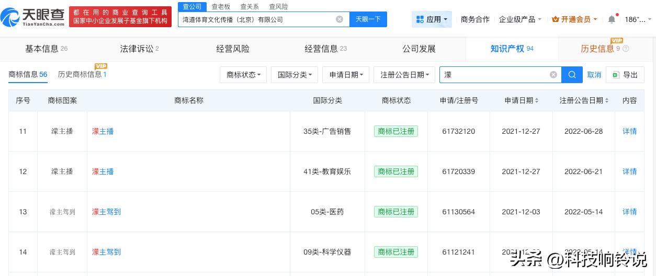Image resolution: width=656 pixels, height=276 pixels.
Task: Click the 天眼一下 search button
Action: point(368,19)
